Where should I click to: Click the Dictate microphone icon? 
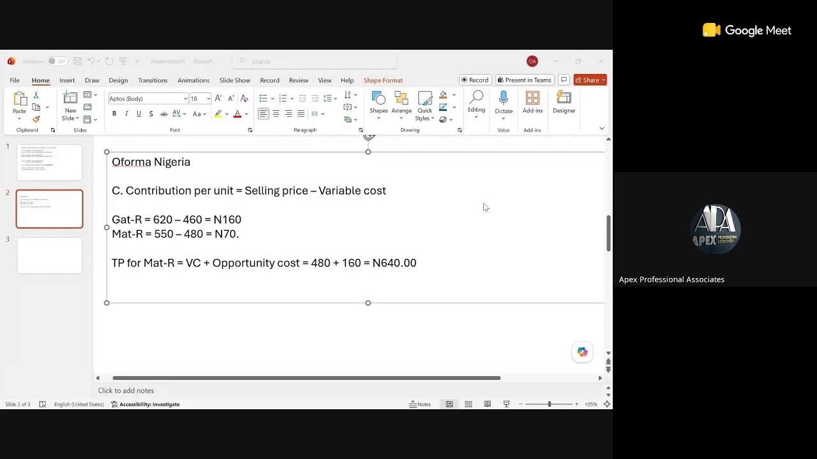[504, 98]
